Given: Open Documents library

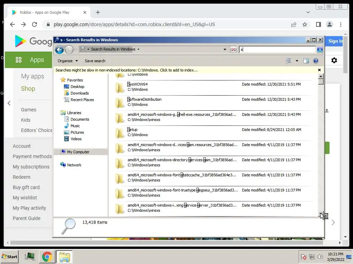Looking at the screenshot, I should pyautogui.click(x=80, y=119).
